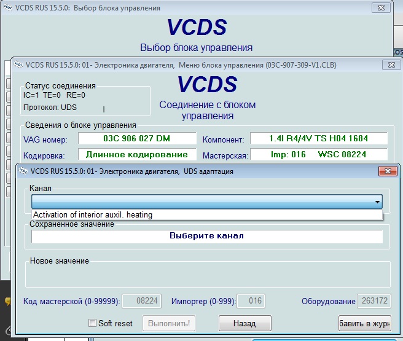Click the Назад button
403x341 pixels.
[x=245, y=323]
